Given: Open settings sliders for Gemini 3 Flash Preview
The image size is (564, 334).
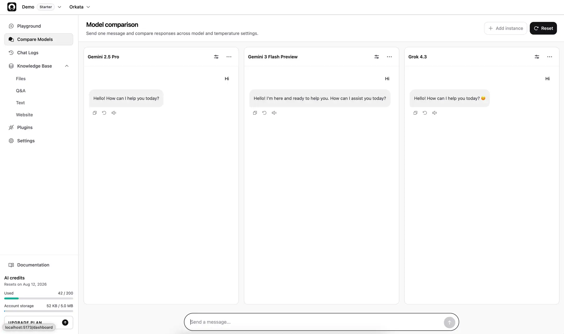Looking at the screenshot, I should [377, 57].
